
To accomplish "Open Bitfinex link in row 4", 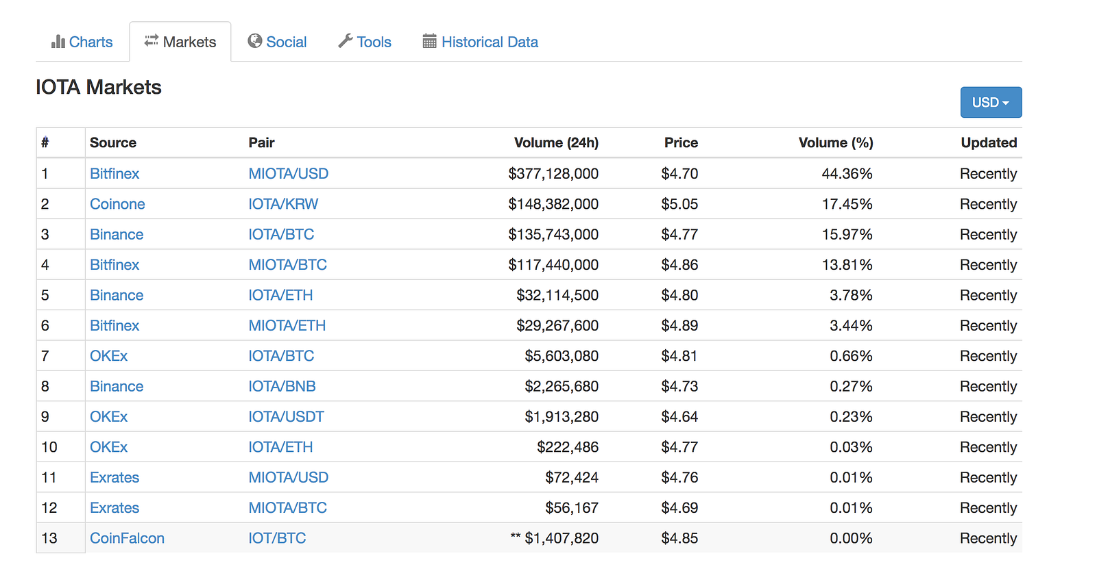I will pyautogui.click(x=114, y=265).
